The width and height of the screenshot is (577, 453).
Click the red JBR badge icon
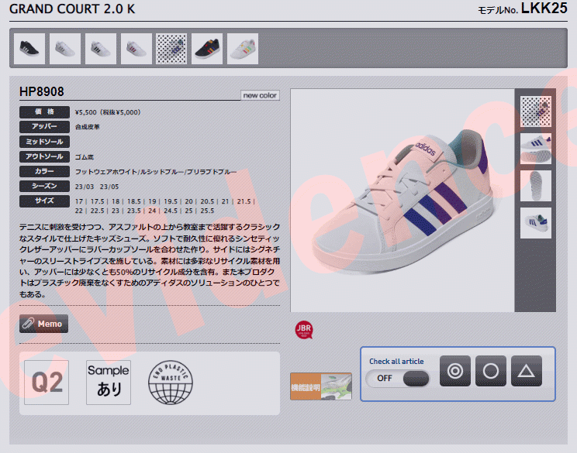303,330
